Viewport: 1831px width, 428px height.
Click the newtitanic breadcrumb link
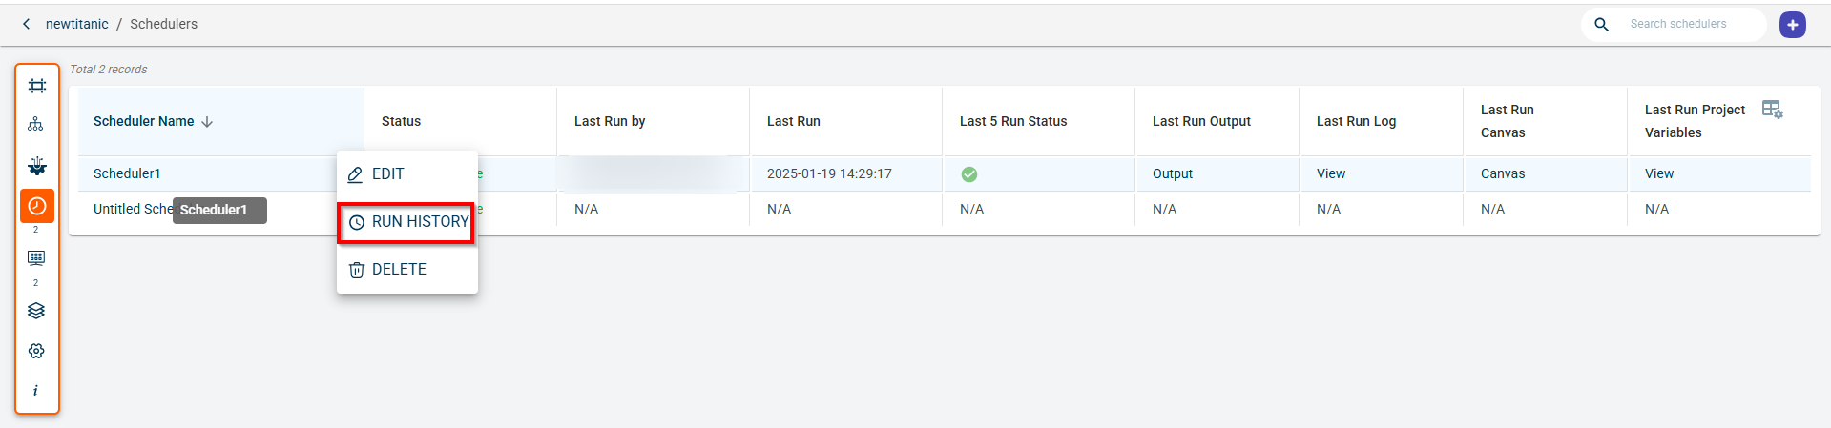click(x=77, y=24)
